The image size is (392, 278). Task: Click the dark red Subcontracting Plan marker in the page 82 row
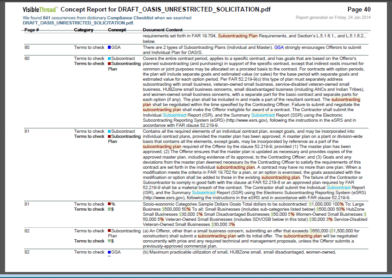click(x=109, y=231)
